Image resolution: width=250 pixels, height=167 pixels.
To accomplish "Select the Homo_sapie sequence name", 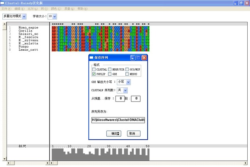I will (29, 28).
